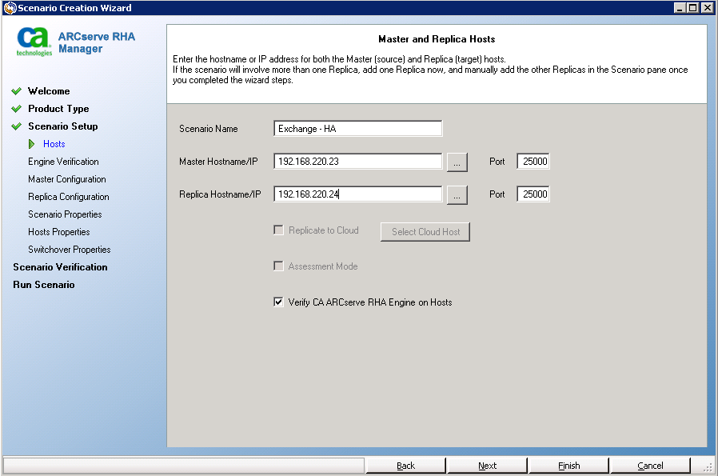Click the Select Cloud Host button
Viewport: 718px width, 476px height.
[425, 232]
